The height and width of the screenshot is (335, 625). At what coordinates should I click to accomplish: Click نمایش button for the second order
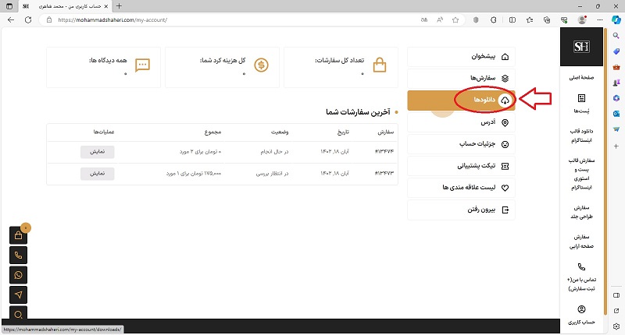[x=97, y=174]
